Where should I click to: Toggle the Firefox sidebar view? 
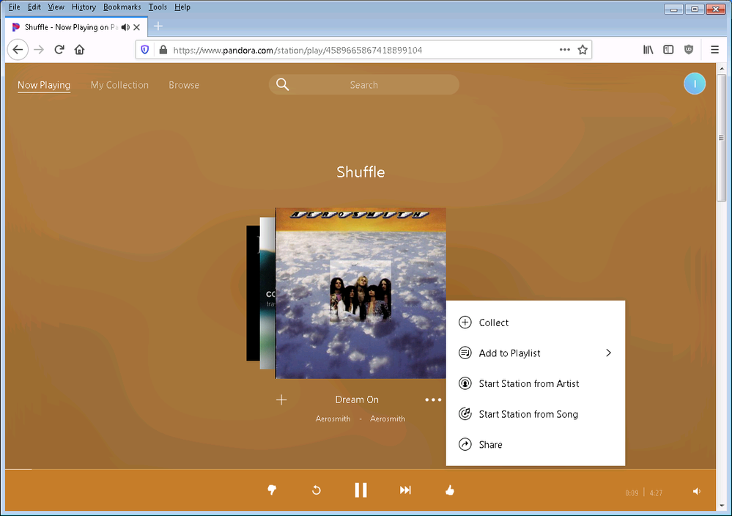pos(668,50)
